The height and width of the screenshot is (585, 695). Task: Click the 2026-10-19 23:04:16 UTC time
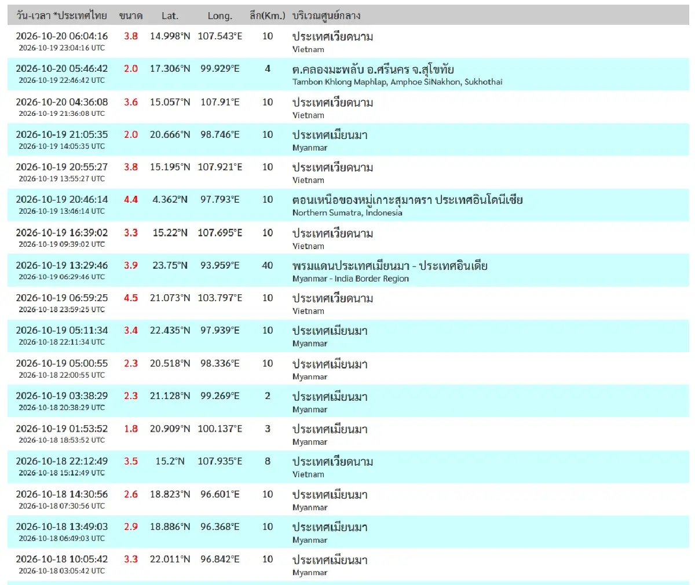tap(62, 48)
